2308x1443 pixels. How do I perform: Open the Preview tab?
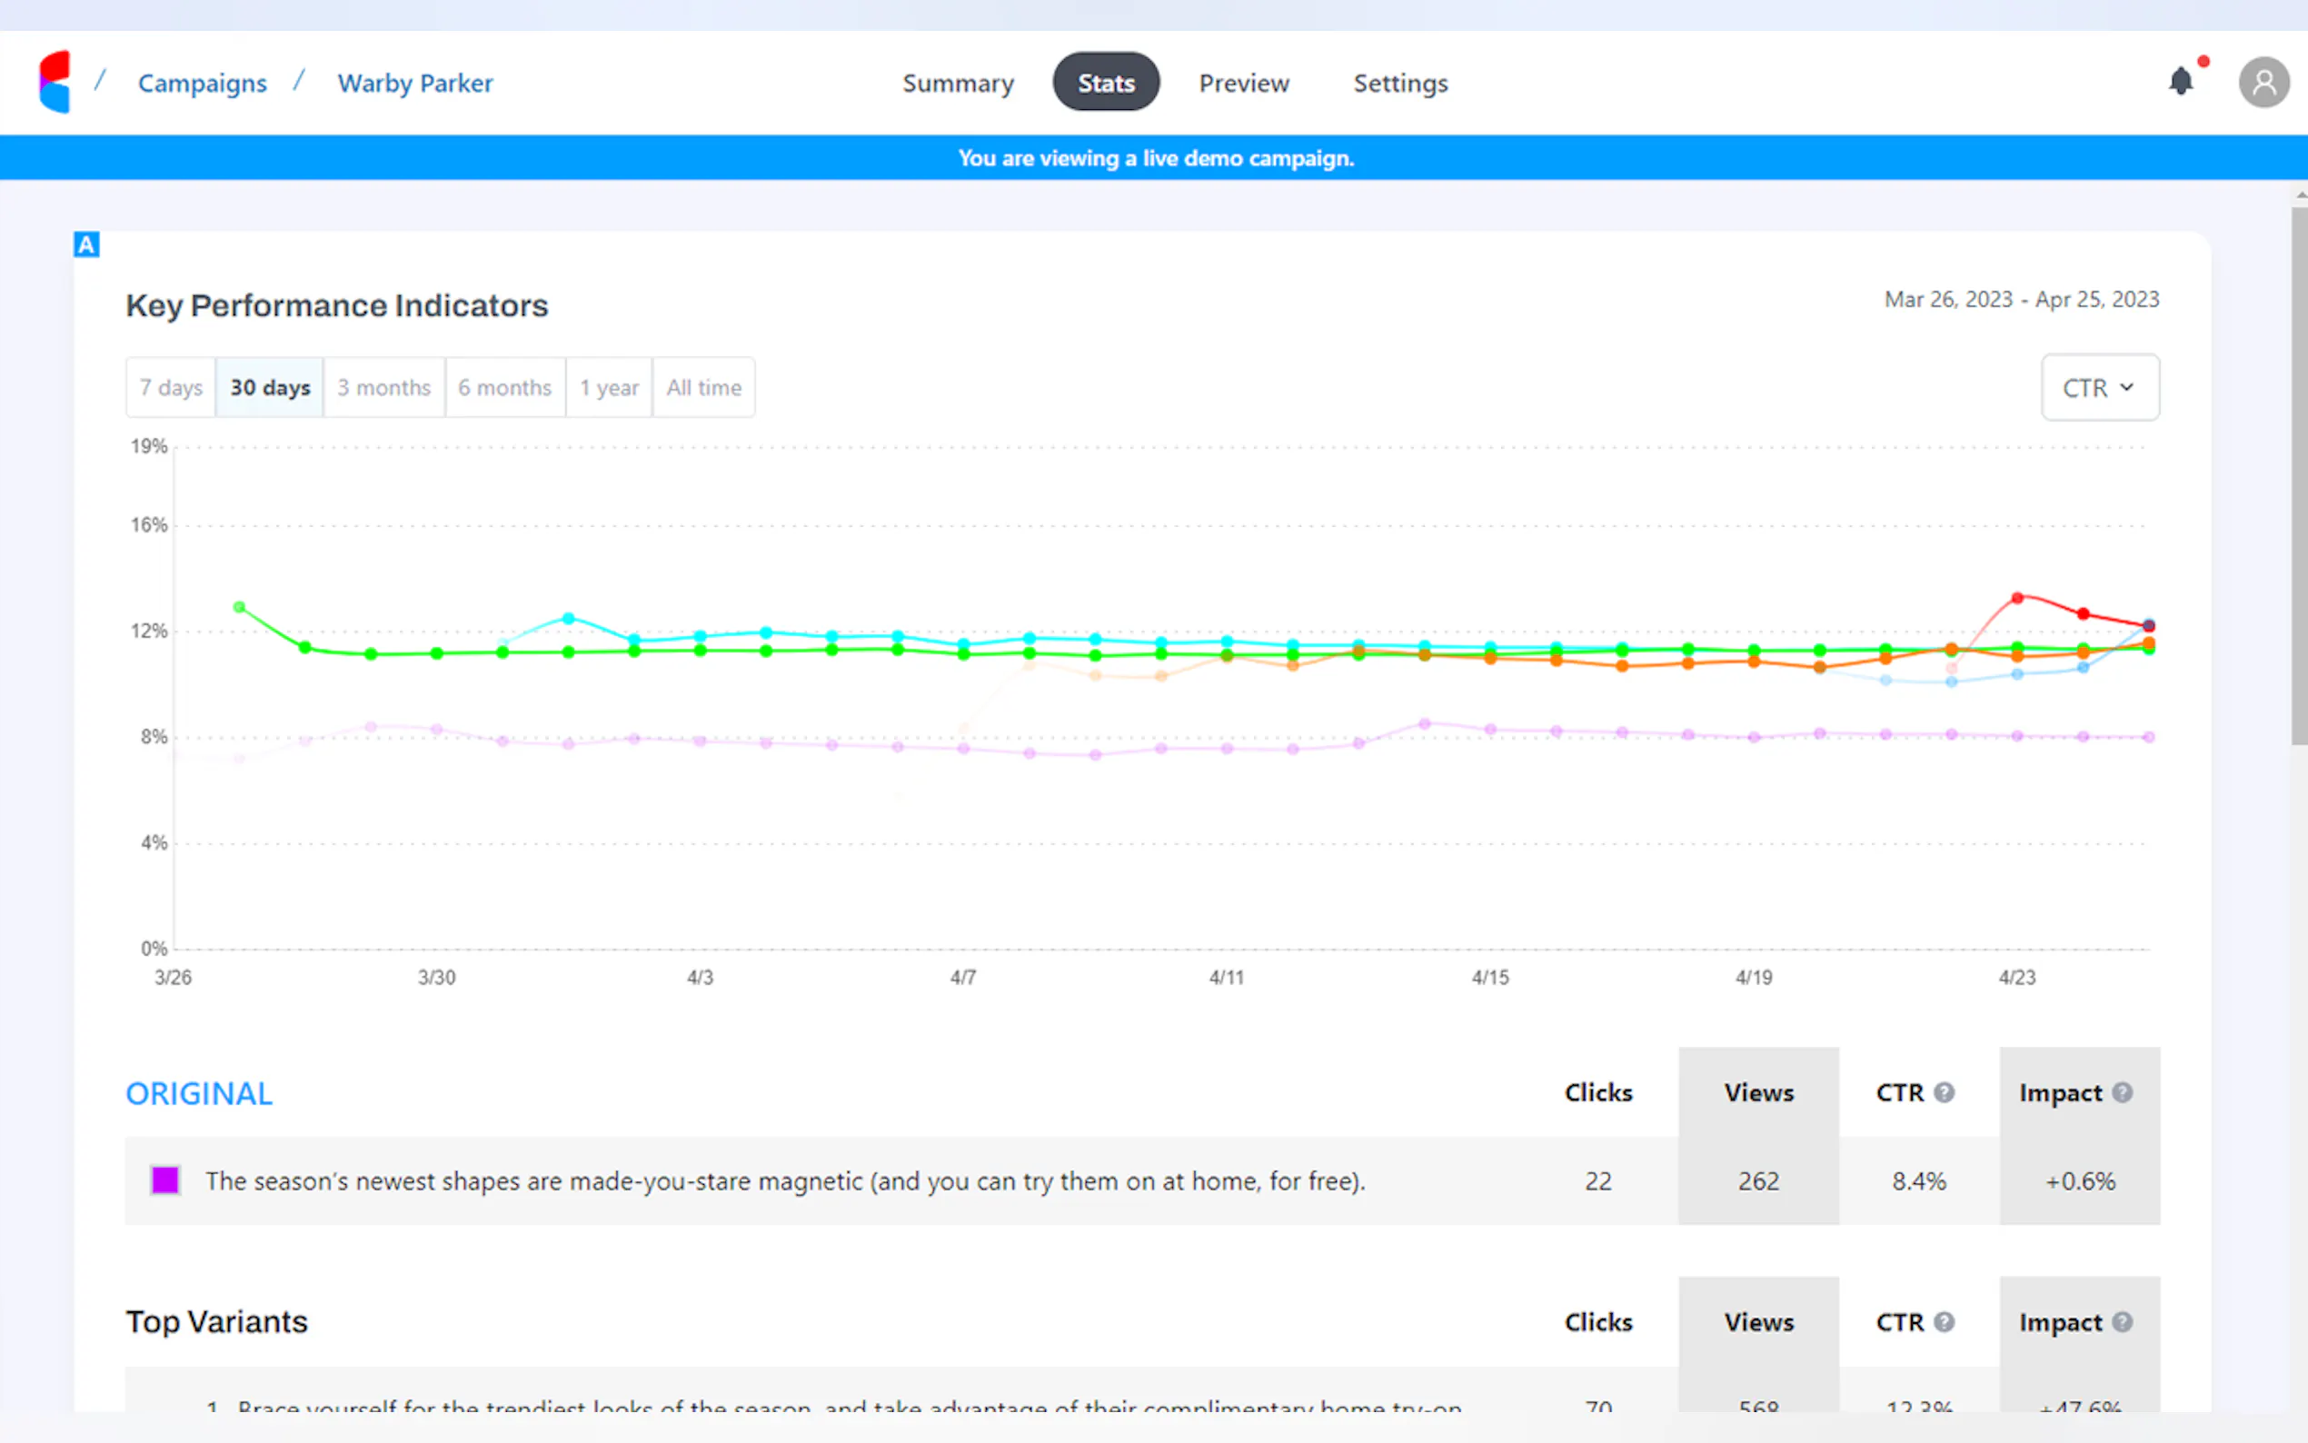click(1244, 83)
